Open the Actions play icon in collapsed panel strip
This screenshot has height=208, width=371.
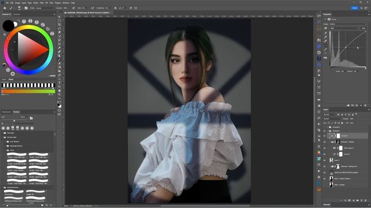319,171
